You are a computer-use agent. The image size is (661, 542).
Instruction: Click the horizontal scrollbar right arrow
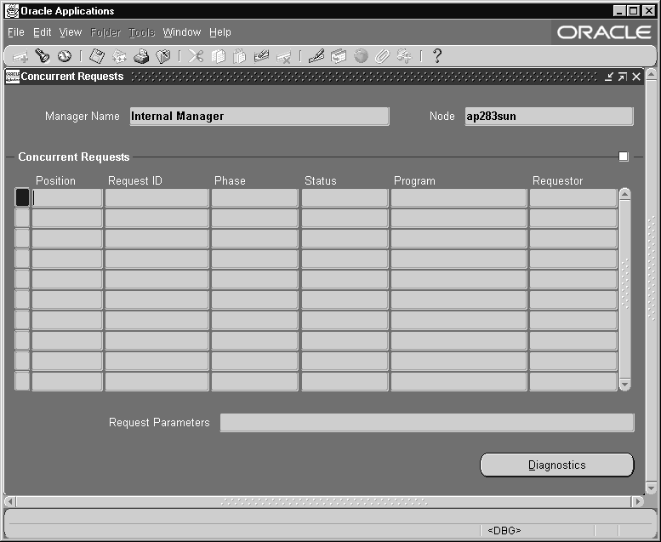pyautogui.click(x=638, y=501)
